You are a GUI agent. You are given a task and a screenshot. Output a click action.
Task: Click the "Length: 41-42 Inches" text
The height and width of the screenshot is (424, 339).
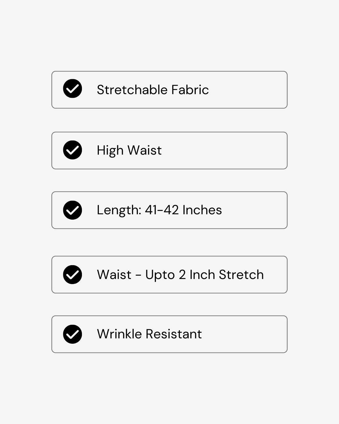(x=159, y=210)
